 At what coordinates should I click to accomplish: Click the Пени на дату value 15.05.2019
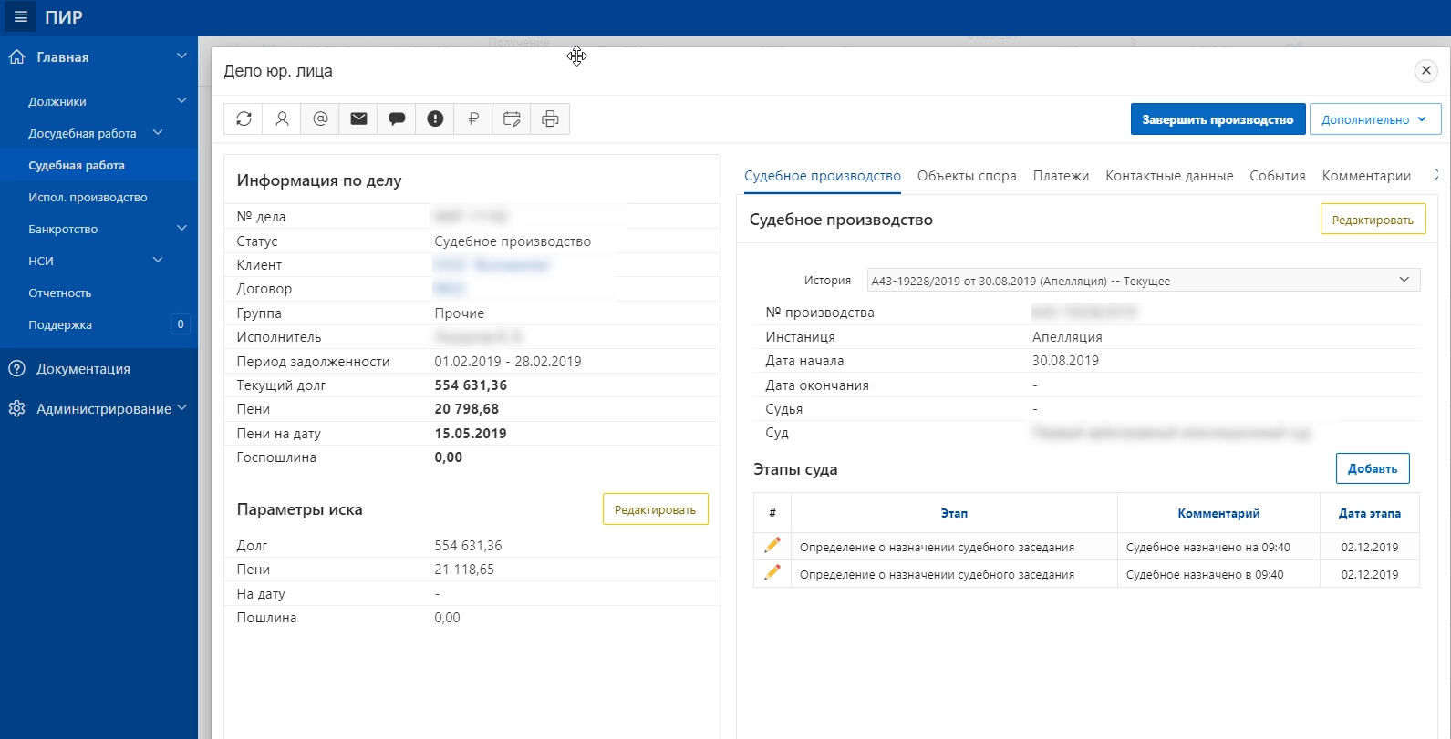tap(471, 433)
